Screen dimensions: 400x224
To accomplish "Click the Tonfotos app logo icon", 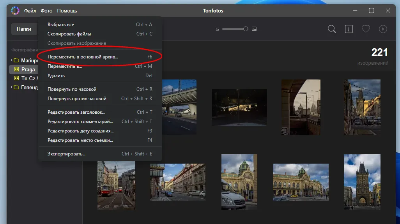I will point(15,11).
